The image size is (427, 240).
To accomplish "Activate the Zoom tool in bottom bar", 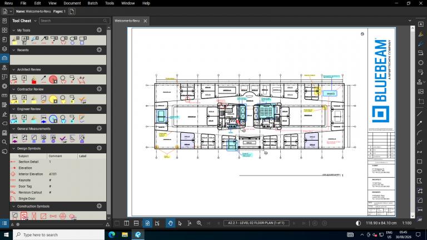I will [200, 223].
